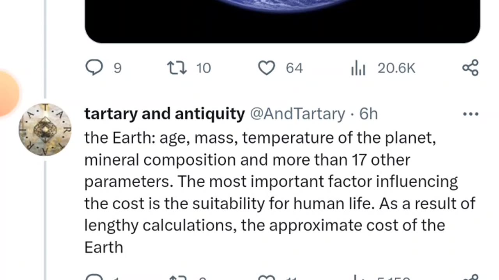Like the tartary and antiquity tweet below its text

(x=267, y=277)
